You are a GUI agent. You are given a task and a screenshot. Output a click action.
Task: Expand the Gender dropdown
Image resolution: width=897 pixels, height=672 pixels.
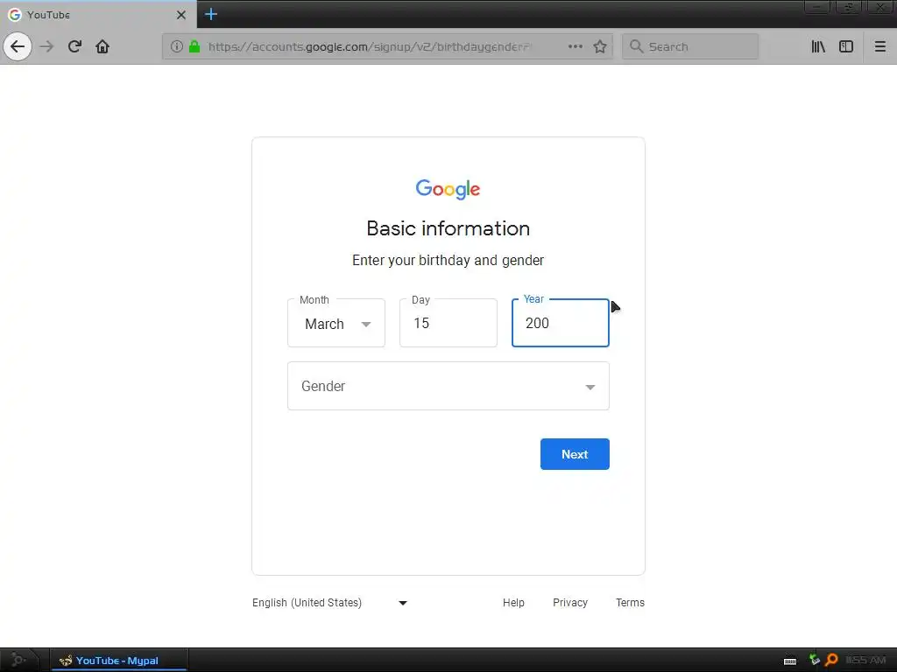pyautogui.click(x=448, y=386)
